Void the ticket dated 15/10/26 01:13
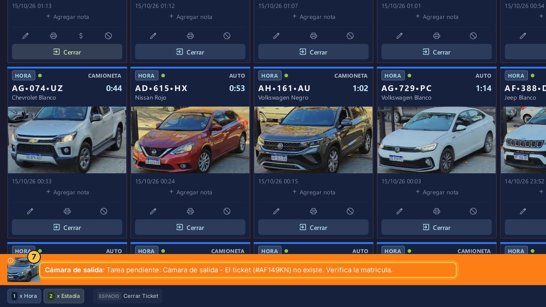 [109, 36]
